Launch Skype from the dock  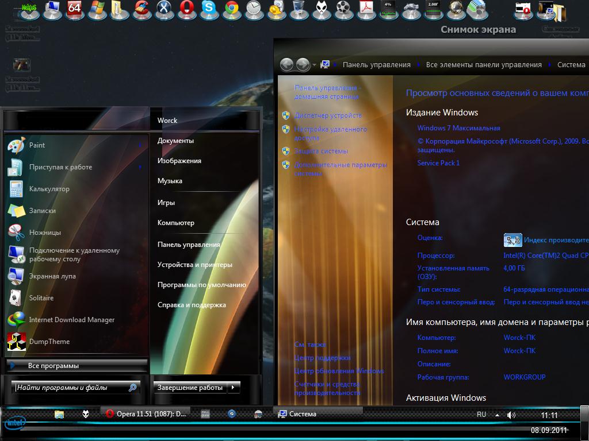(x=209, y=10)
